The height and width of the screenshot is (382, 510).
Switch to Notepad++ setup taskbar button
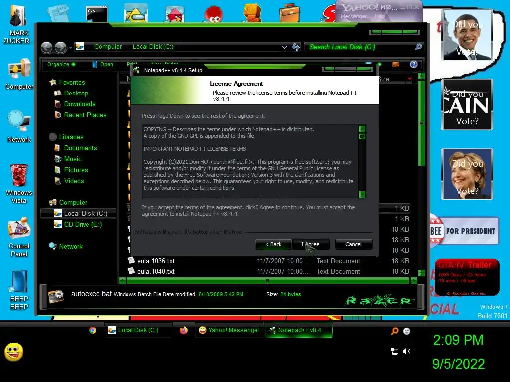(x=299, y=330)
